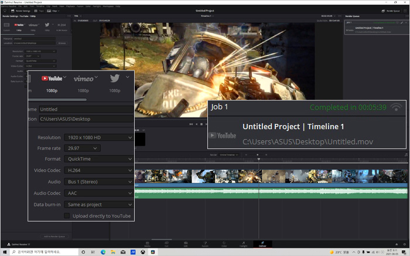Click the go to first frame transport button
Screen dimensions: 410x256
click(x=191, y=124)
